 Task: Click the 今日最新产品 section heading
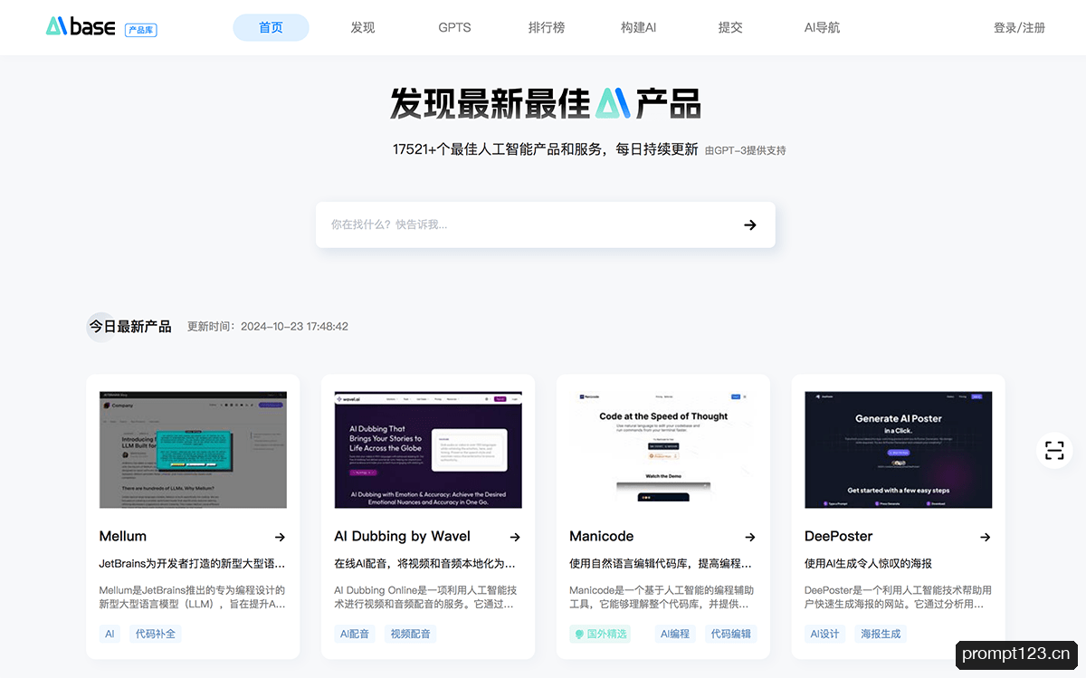coord(130,327)
